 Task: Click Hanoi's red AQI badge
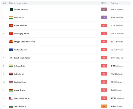pyautogui.click(x=104, y=25)
